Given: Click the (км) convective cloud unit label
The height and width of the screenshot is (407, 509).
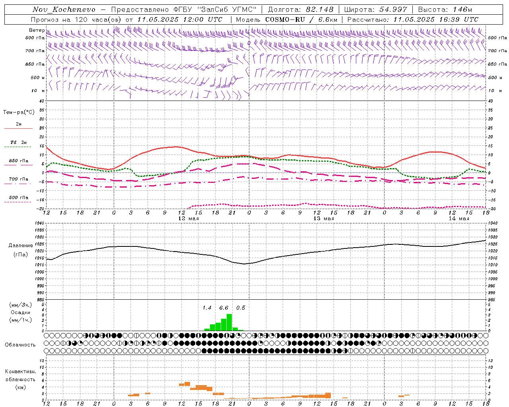Looking at the screenshot, I should (20, 387).
